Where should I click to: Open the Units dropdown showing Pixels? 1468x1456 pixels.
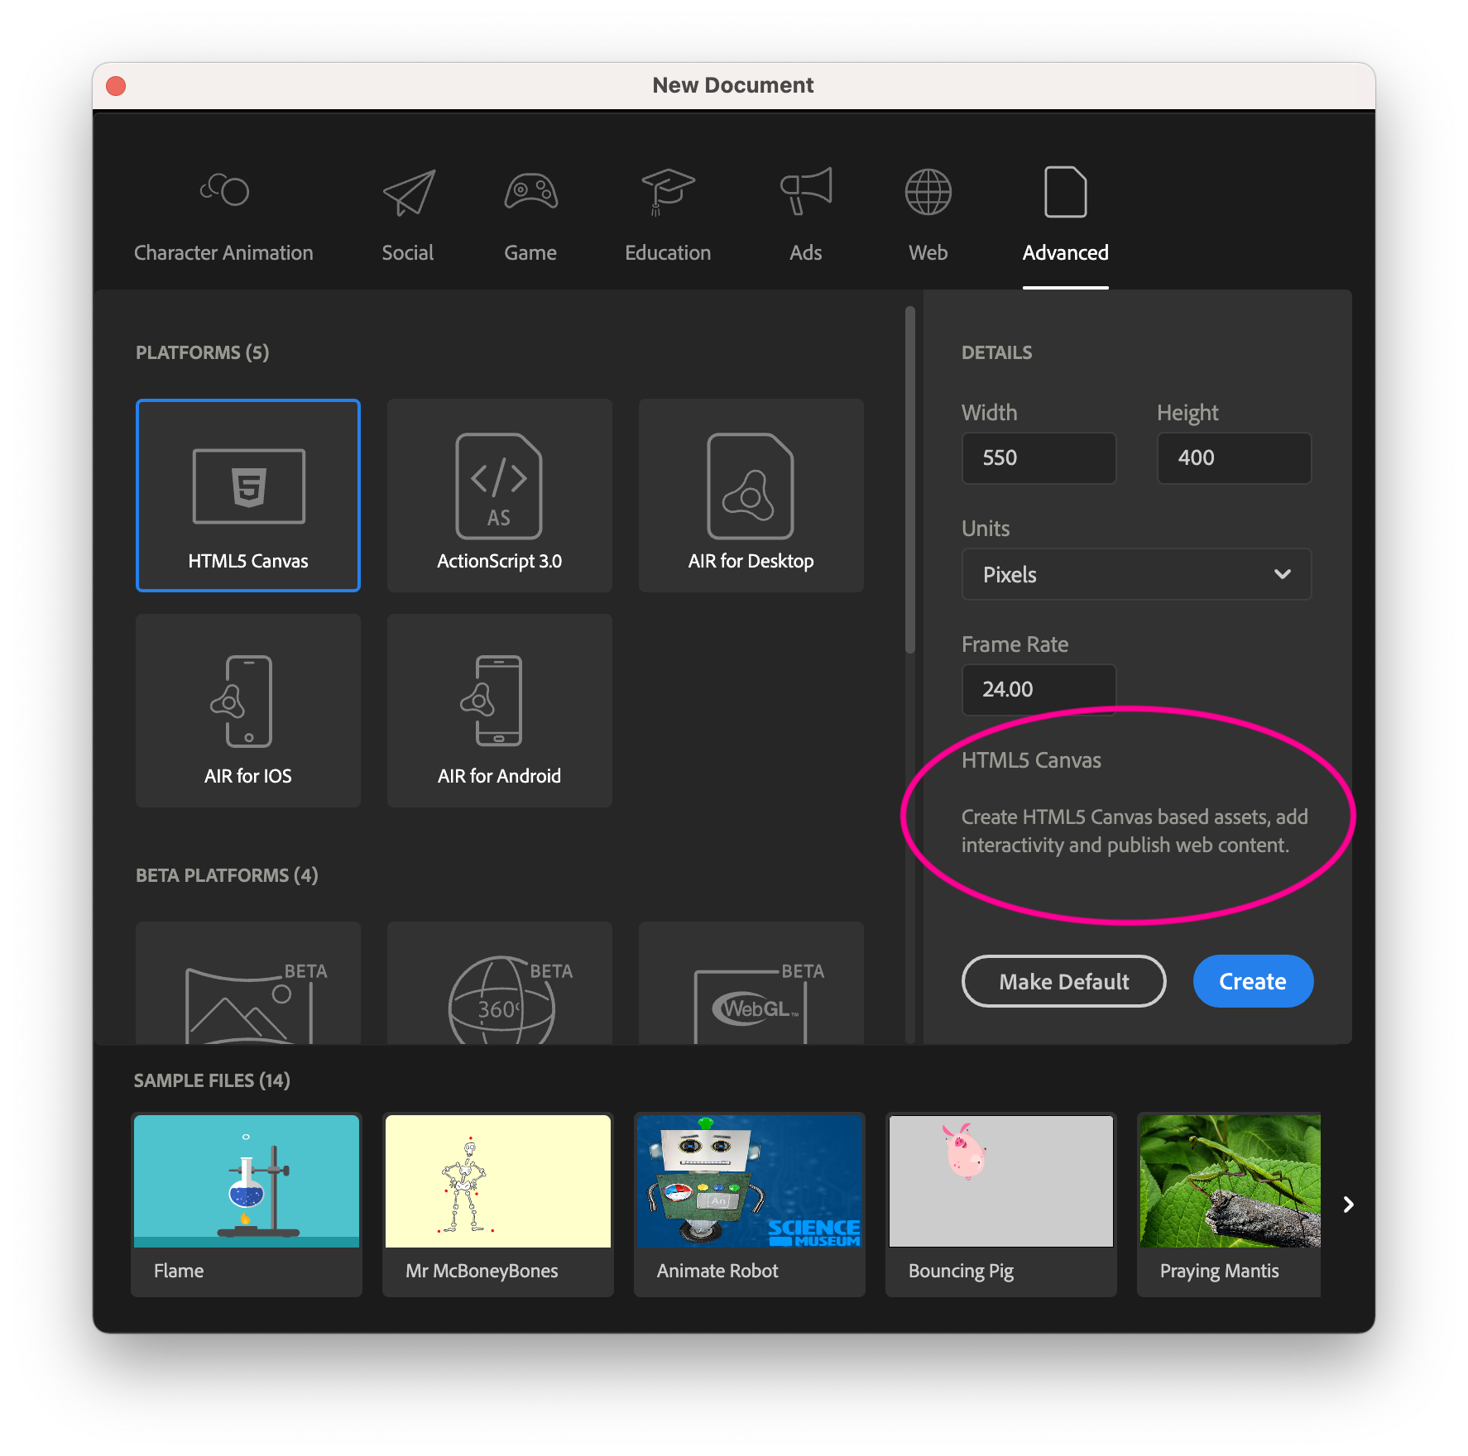1135,574
